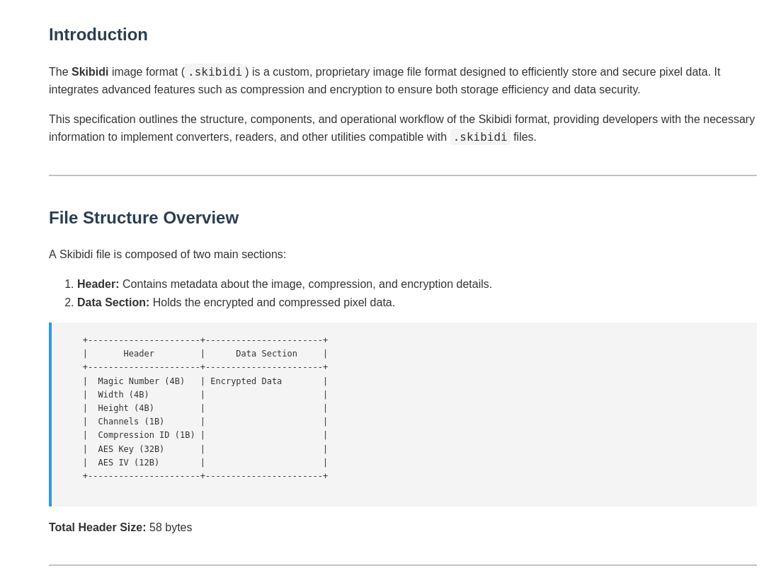Click 'Magic Number (4B)' in the diagram

click(x=141, y=381)
